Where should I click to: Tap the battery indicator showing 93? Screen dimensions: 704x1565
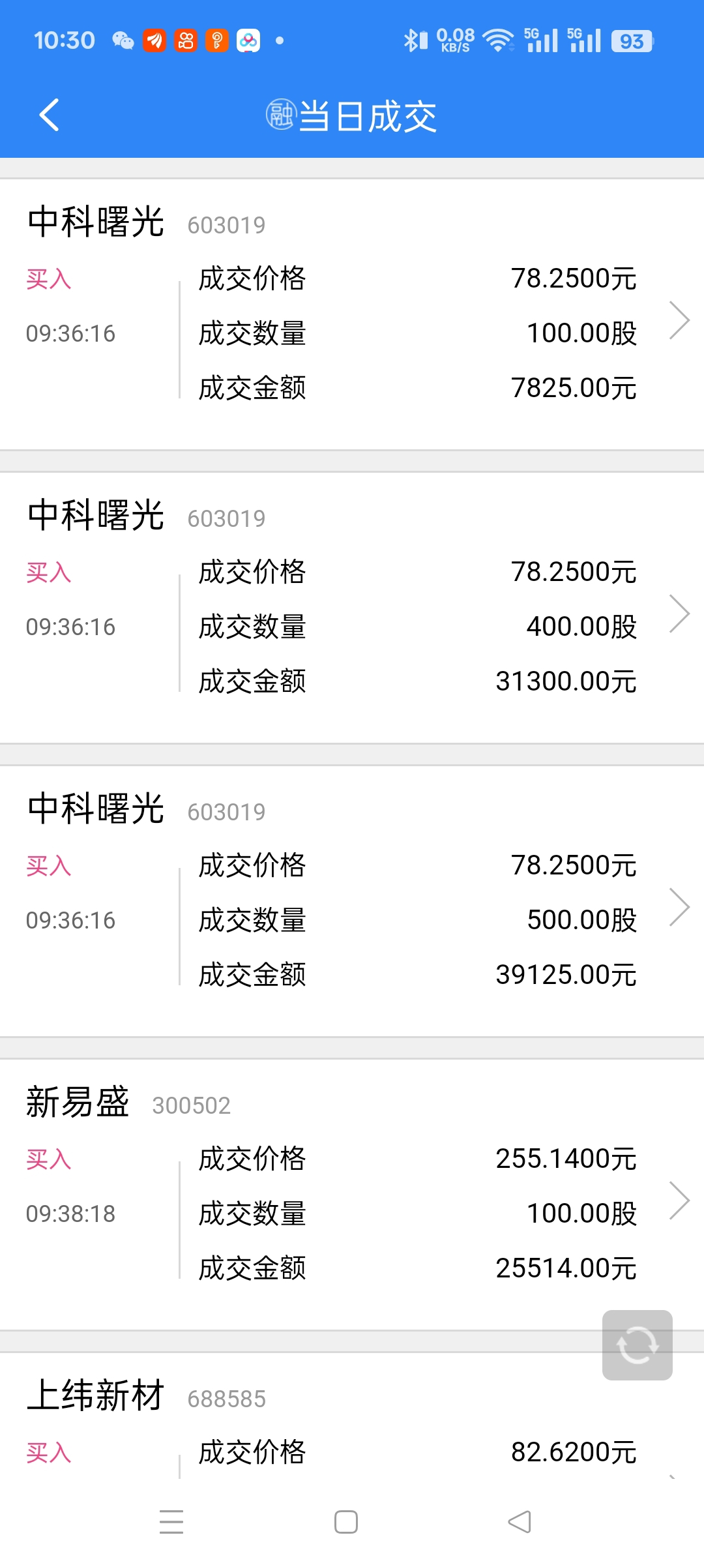(632, 41)
